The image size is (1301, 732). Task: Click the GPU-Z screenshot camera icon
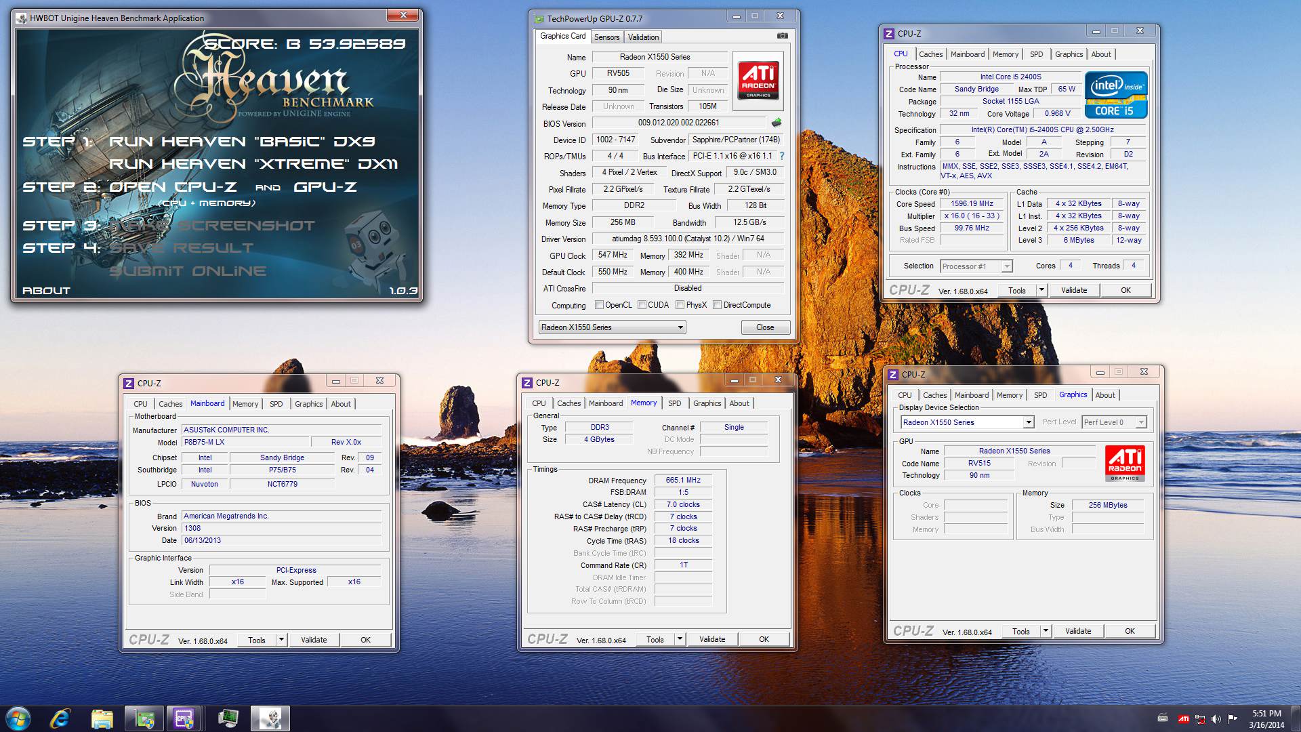coord(782,36)
